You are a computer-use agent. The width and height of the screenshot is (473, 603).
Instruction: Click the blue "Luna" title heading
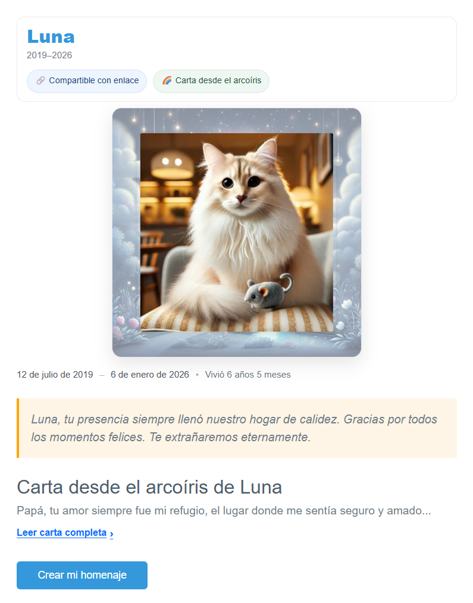click(x=51, y=37)
